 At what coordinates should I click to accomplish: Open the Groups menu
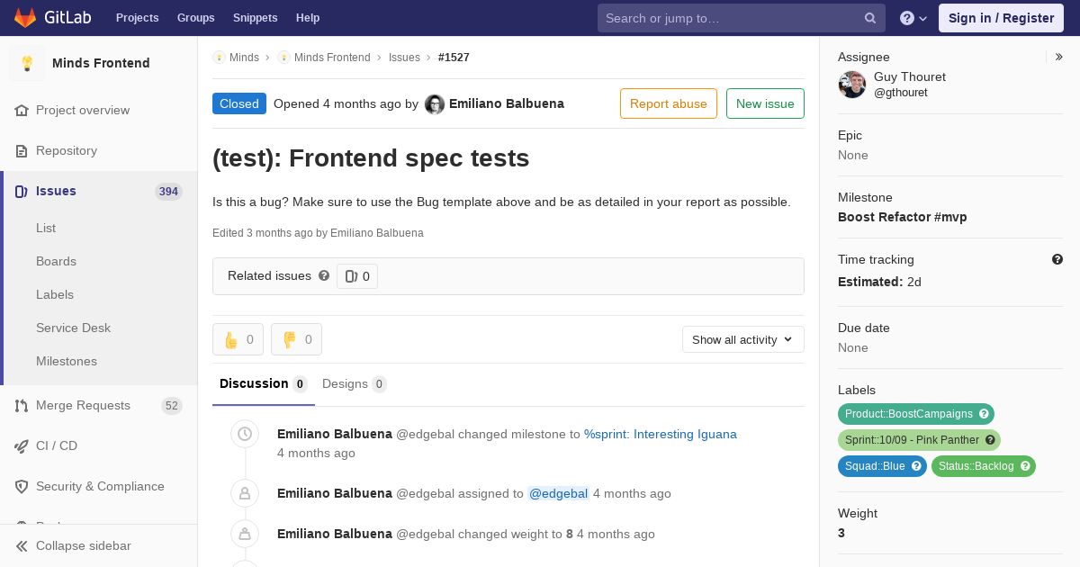coord(195,18)
